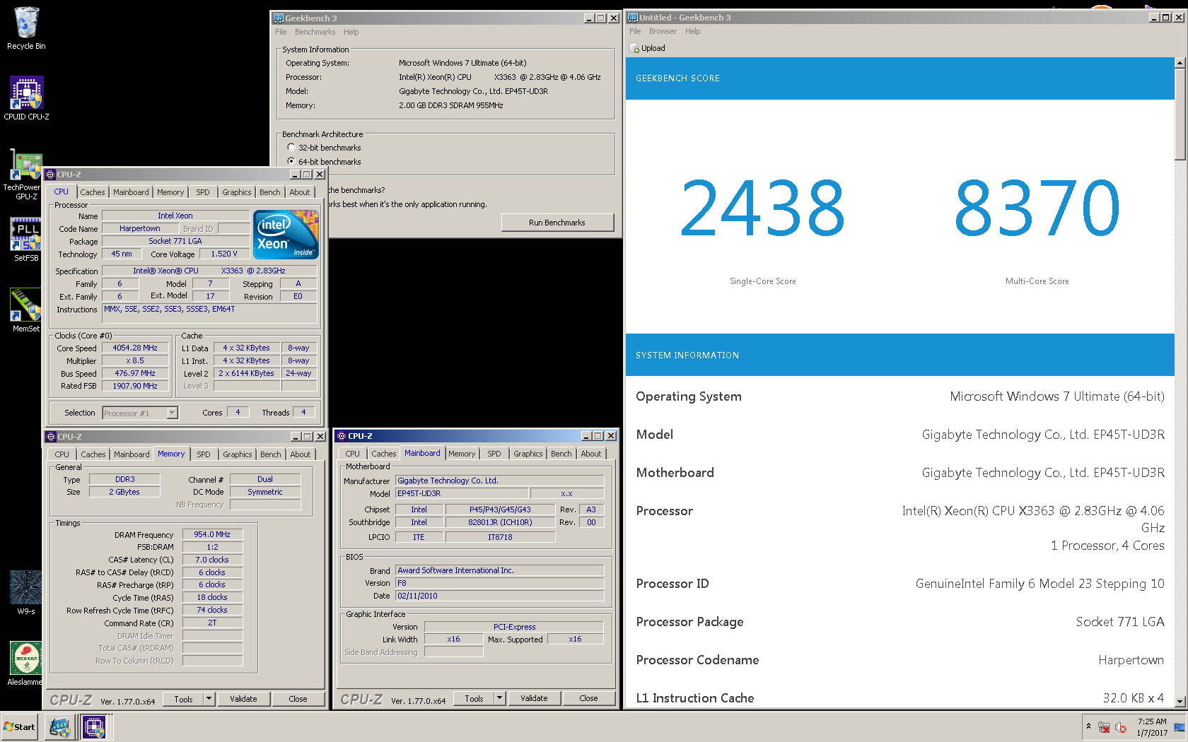Click the Untitled - Geekbench 3 title icon
The width and height of the screenshot is (1188, 742).
click(x=633, y=17)
